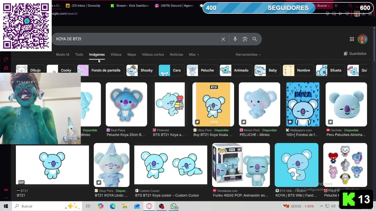Open 'KOYA | BTS Wiki | Fand...' link
This screenshot has height=211, width=376.
tap(296, 195)
